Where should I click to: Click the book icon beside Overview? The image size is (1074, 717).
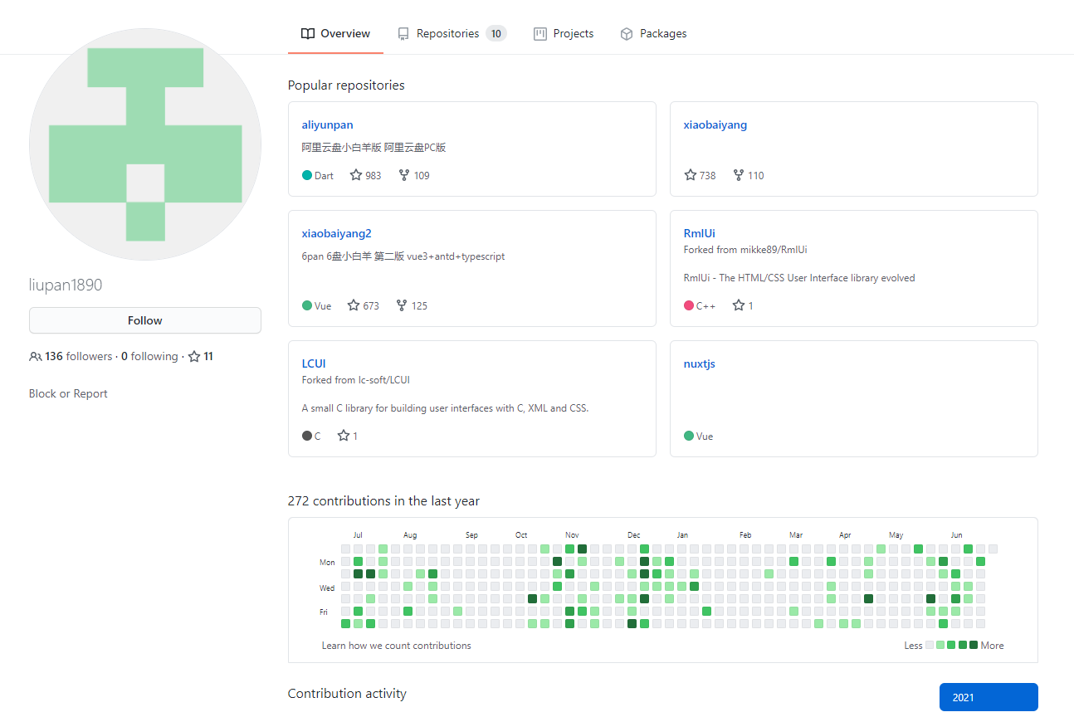pos(308,34)
